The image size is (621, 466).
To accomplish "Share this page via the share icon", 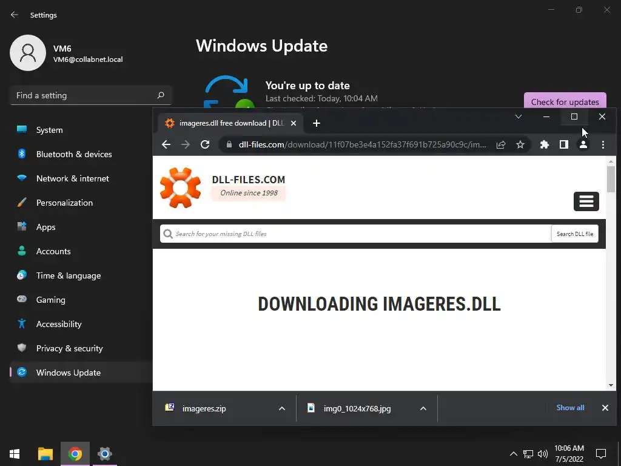I will tap(500, 144).
